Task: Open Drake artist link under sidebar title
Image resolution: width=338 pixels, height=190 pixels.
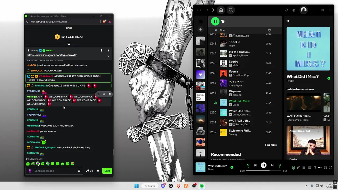Action: (290, 81)
